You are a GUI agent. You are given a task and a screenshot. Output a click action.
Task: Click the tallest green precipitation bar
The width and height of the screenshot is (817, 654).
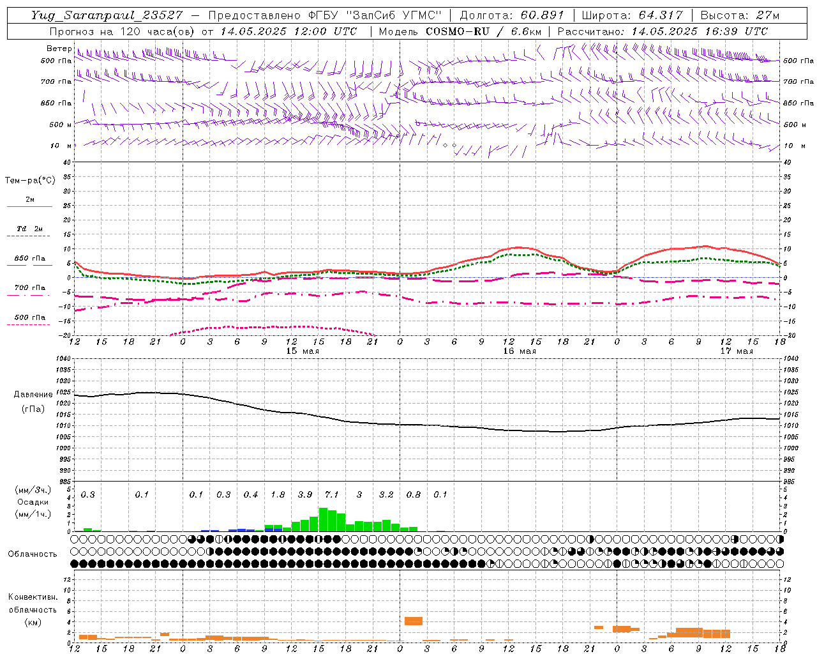click(323, 519)
